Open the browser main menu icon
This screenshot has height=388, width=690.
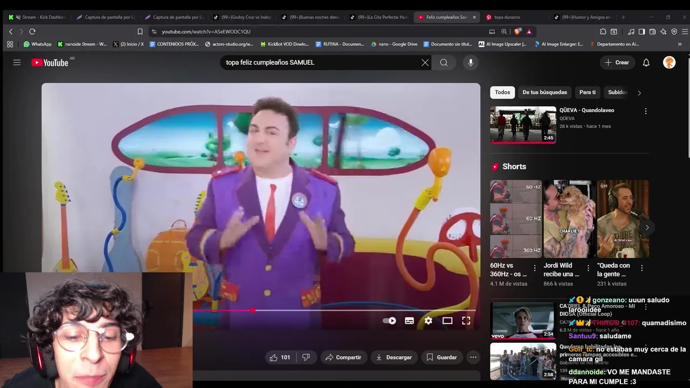[685, 32]
